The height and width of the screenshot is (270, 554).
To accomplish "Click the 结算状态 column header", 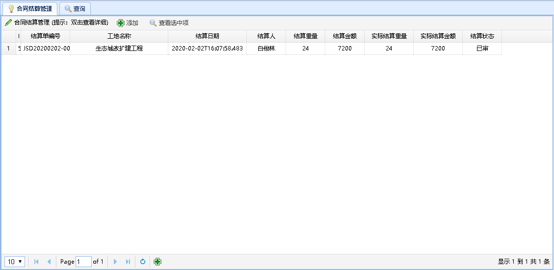I will click(x=482, y=36).
